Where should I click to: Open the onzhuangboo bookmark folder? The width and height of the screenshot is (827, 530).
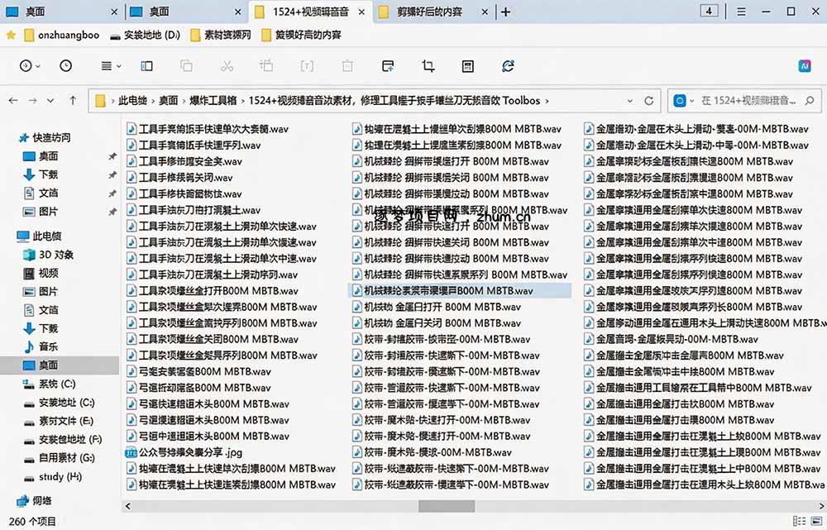pyautogui.click(x=62, y=35)
